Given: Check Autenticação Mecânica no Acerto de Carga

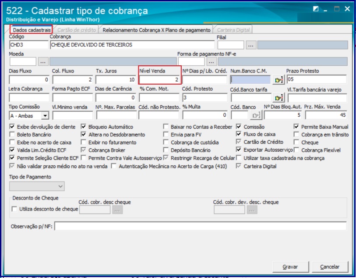Looking at the screenshot, I should pos(114,166).
